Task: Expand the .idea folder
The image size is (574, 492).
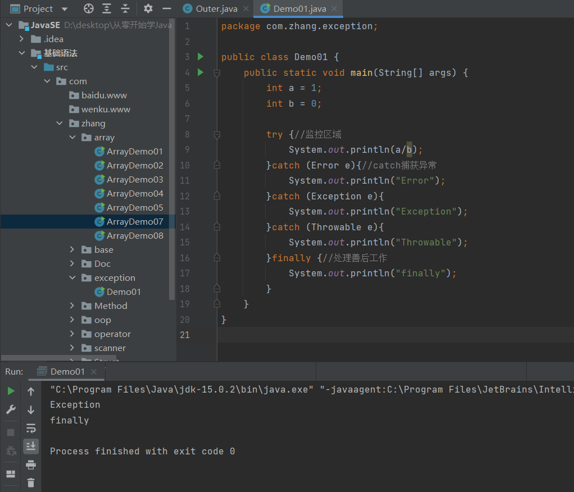Action: point(21,39)
